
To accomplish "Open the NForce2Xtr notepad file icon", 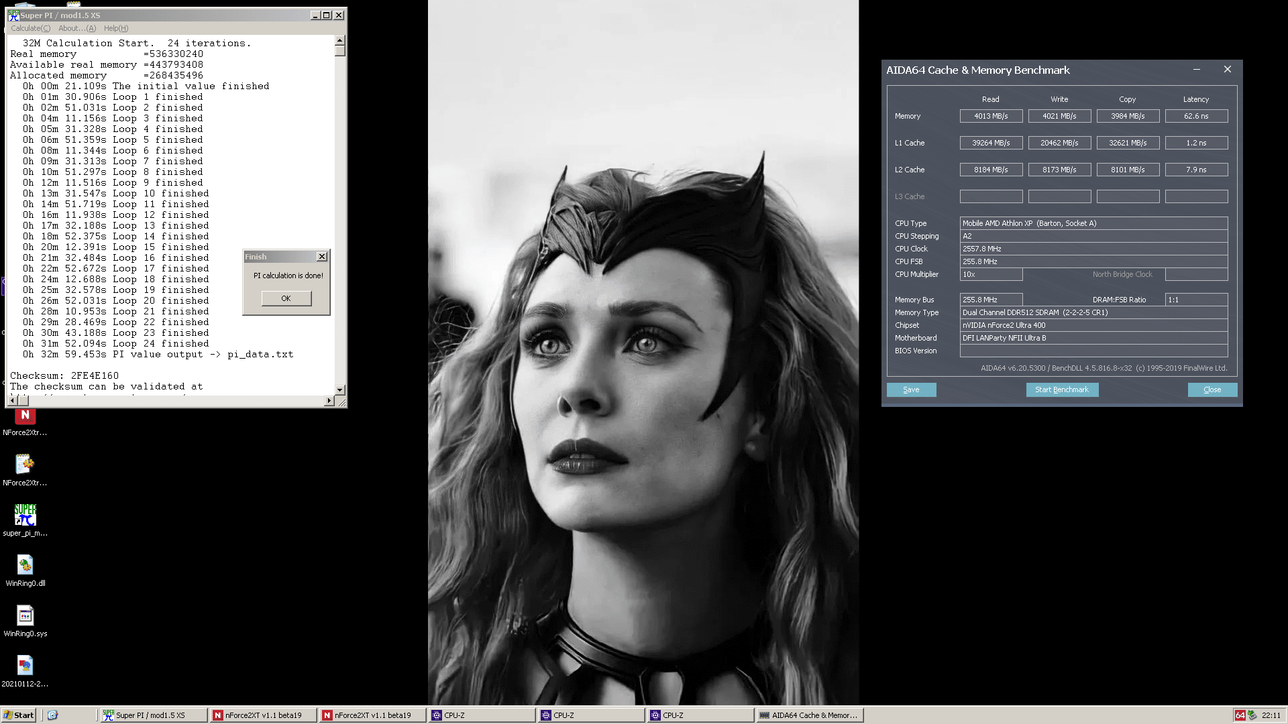I will [25, 464].
